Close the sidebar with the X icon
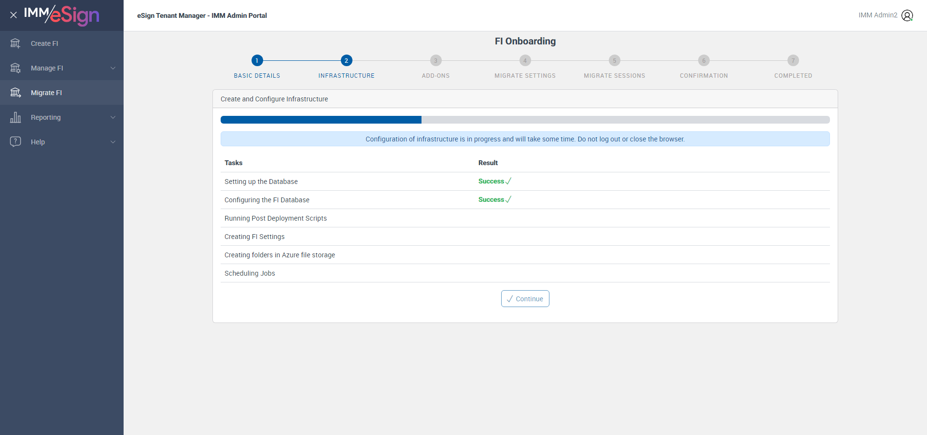The width and height of the screenshot is (927, 435). pyautogui.click(x=14, y=15)
